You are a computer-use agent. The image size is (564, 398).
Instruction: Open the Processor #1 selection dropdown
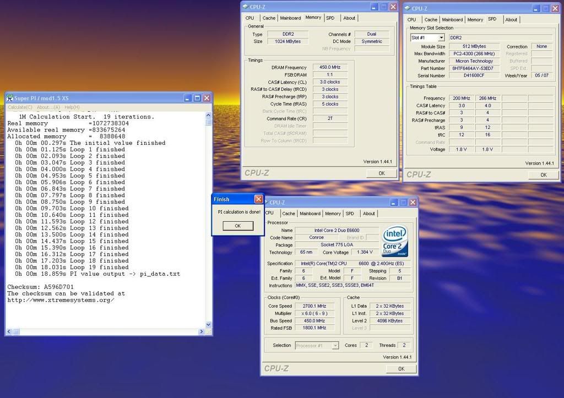click(335, 345)
